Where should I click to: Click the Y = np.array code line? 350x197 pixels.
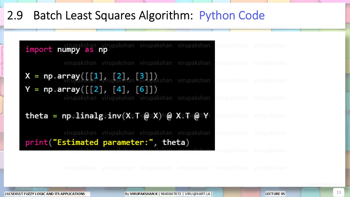[x=91, y=89]
